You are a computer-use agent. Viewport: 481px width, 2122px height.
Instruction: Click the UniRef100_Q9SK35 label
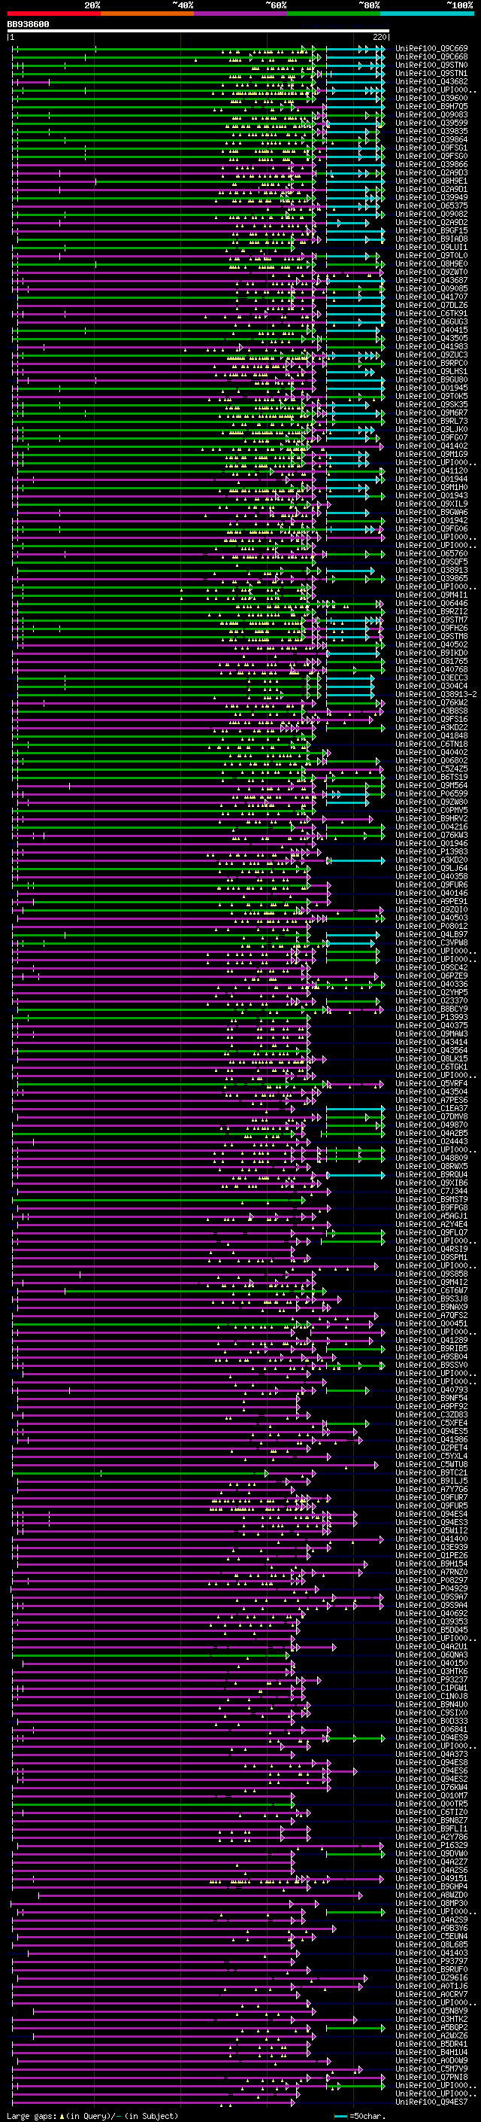coord(431,404)
